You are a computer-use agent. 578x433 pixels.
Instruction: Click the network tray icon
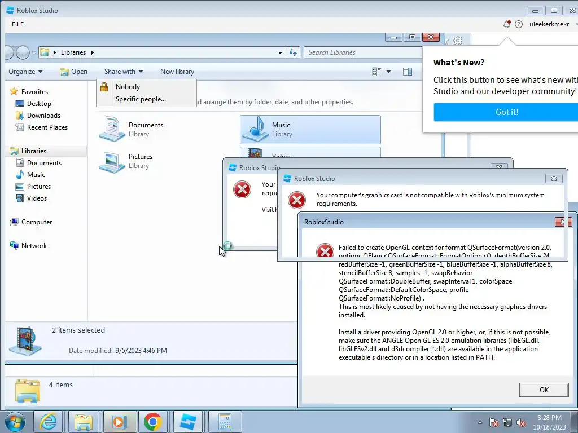pyautogui.click(x=507, y=422)
